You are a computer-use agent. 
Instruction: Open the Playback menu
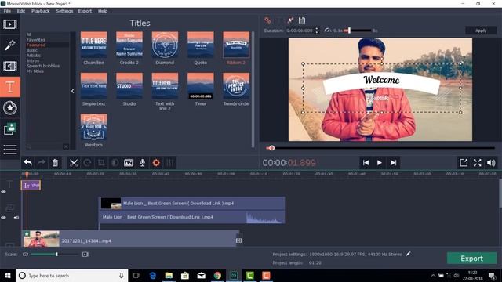point(40,11)
